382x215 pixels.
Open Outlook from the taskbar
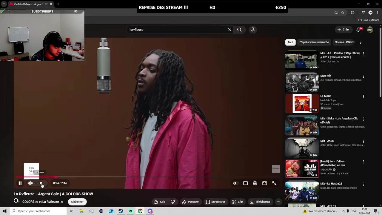[x=111, y=211]
